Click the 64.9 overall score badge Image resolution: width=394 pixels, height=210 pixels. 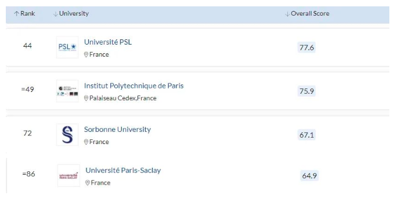(x=309, y=175)
